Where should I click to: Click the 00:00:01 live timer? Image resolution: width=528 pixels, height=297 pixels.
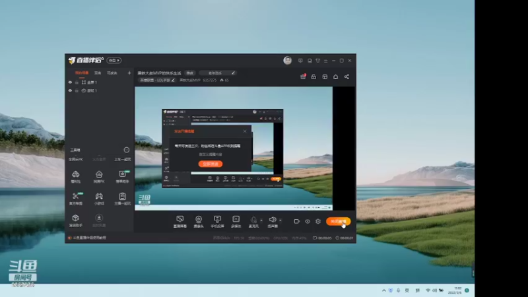(344, 238)
